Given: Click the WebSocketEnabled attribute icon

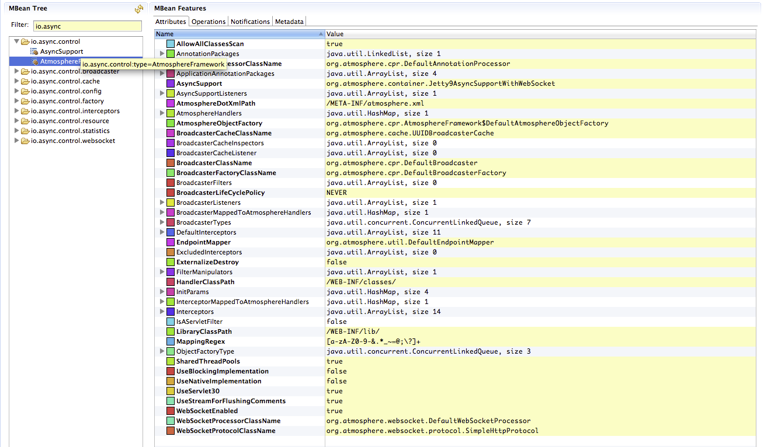Looking at the screenshot, I should click(x=171, y=411).
